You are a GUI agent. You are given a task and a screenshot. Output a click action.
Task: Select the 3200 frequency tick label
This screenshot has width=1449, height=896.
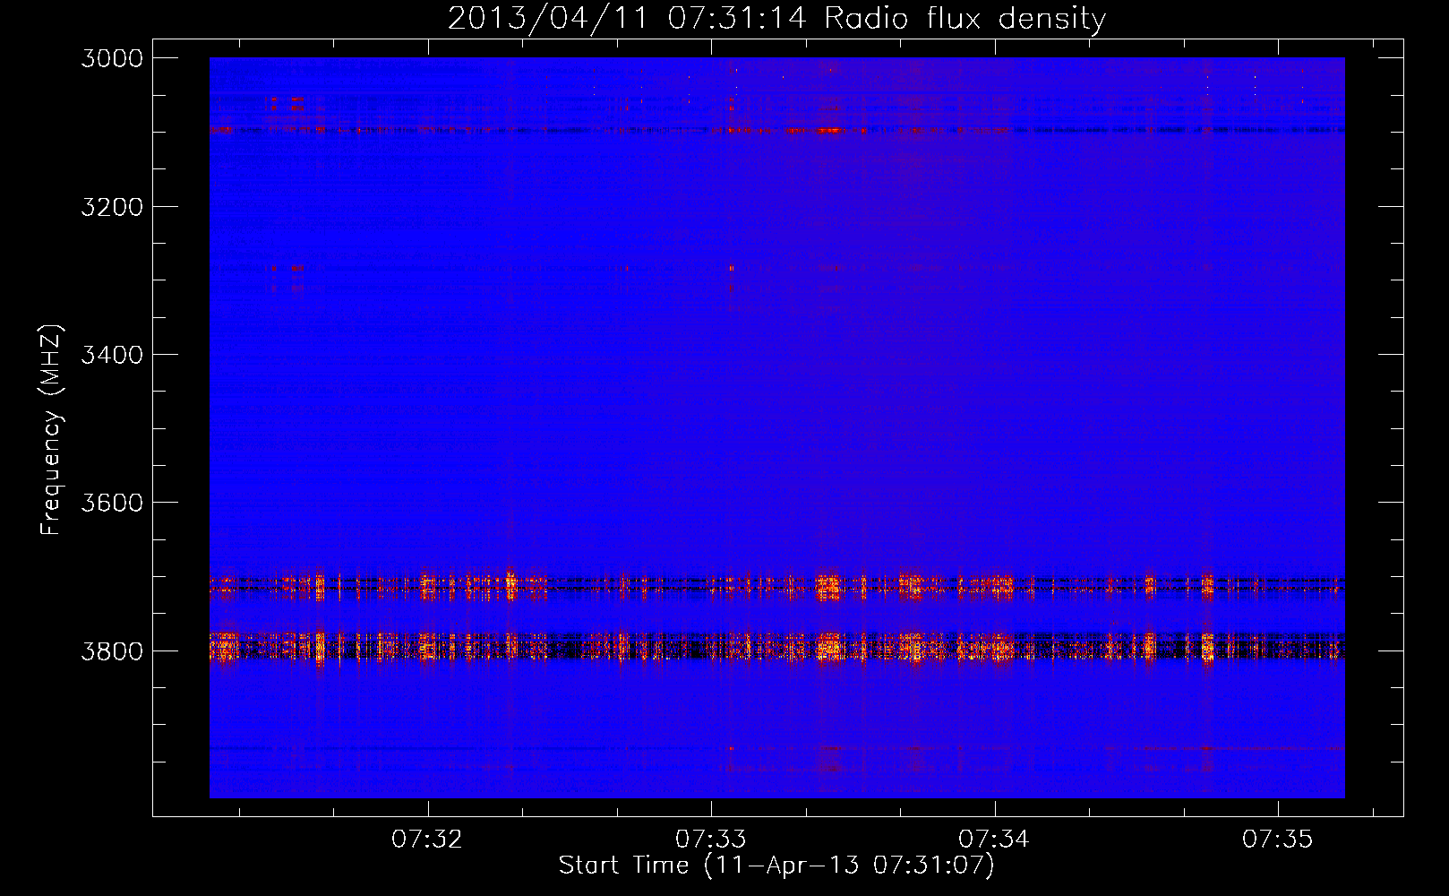tap(112, 206)
